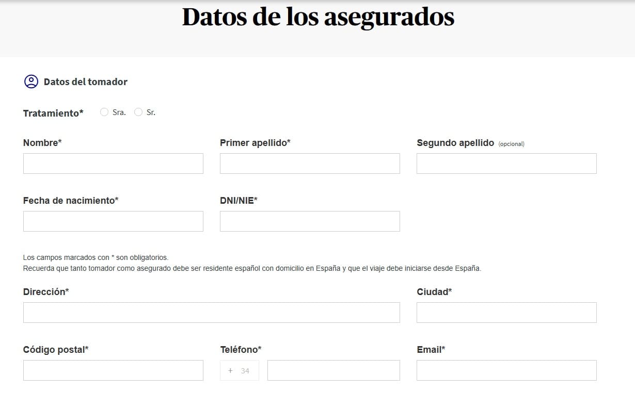Open the Fecha de nacimiento field
This screenshot has width=635, height=408.
coord(113,221)
